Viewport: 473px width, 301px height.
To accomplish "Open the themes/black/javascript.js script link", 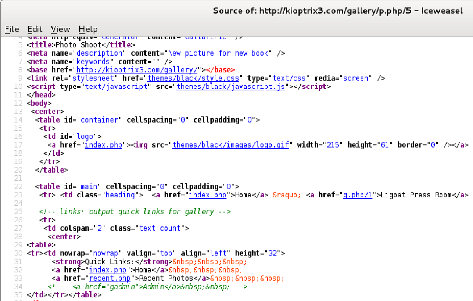I will tap(231, 87).
